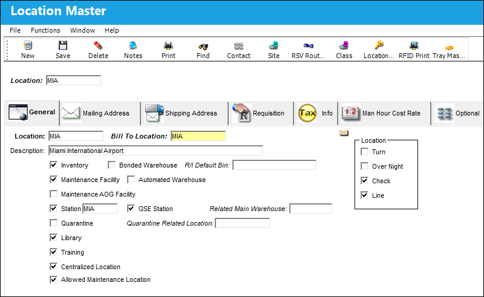The image size is (484, 297).
Task: Click the Delete eraser icon
Action: pos(98,46)
